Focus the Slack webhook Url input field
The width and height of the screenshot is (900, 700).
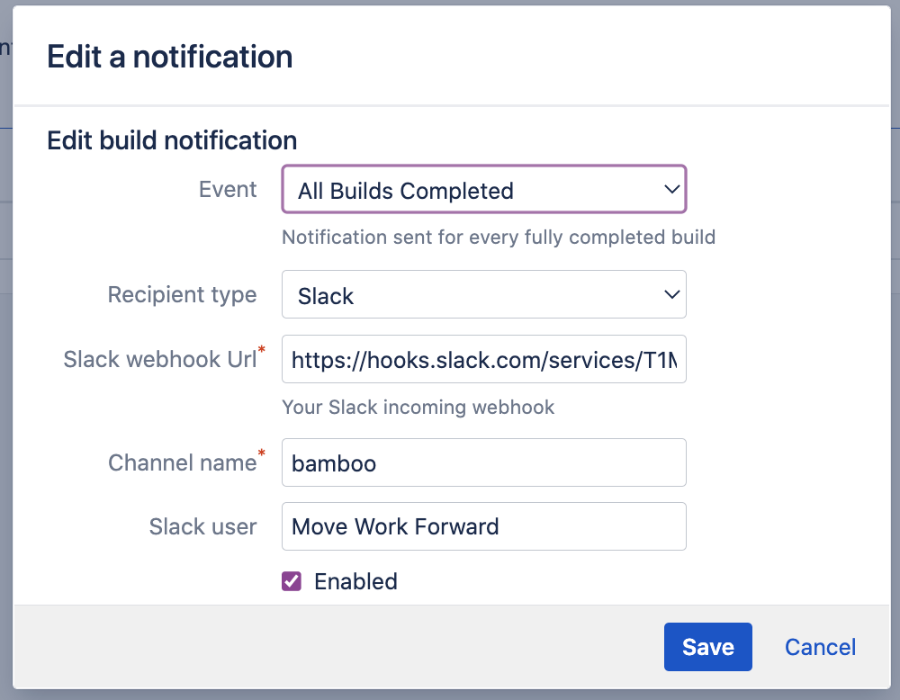coord(483,360)
